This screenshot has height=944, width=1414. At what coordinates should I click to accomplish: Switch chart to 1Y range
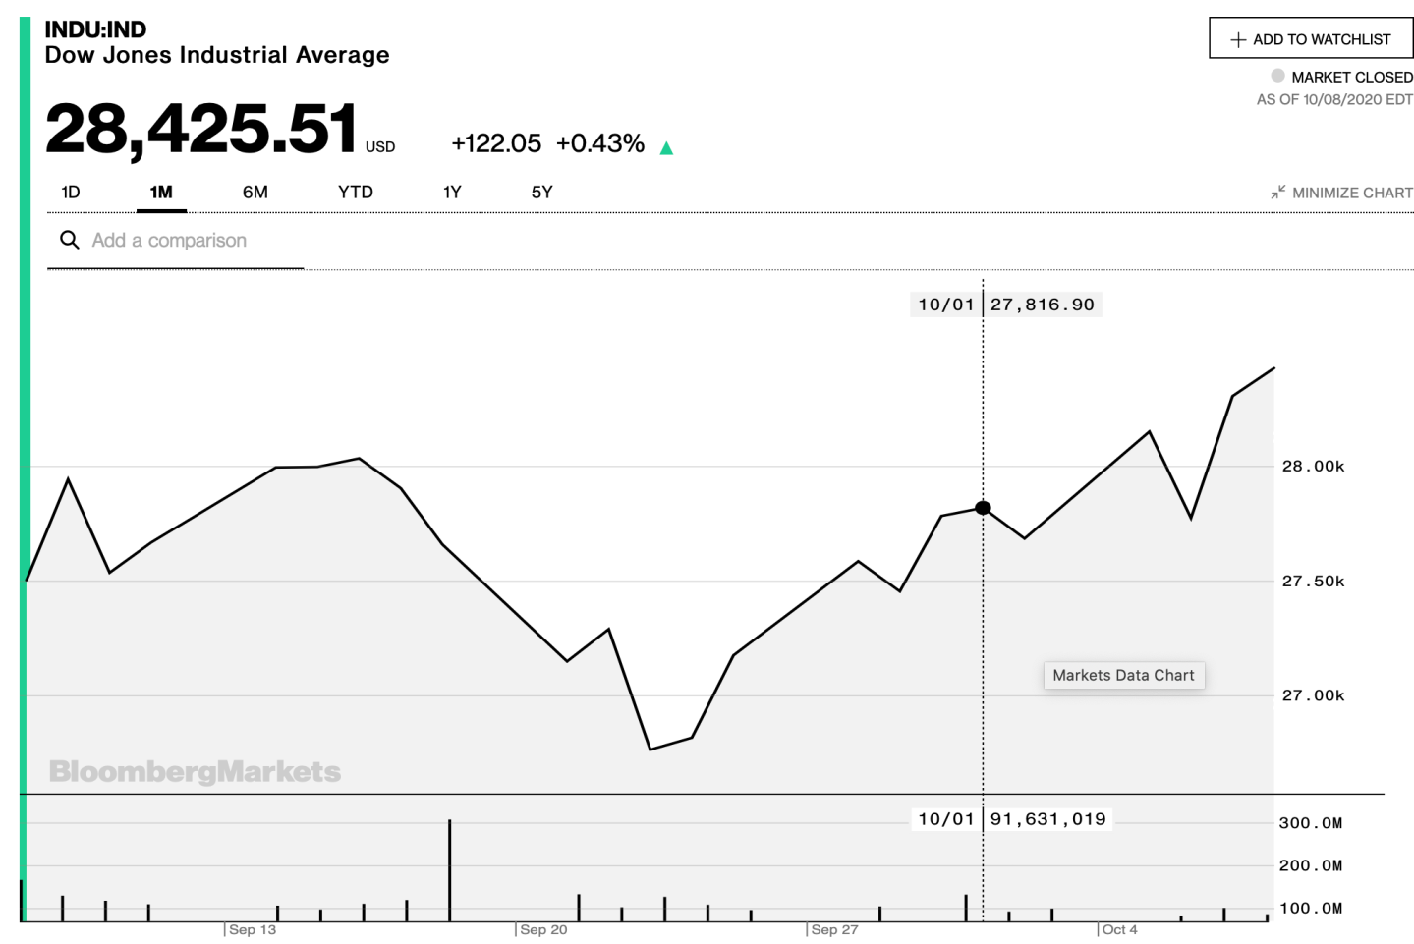452,193
